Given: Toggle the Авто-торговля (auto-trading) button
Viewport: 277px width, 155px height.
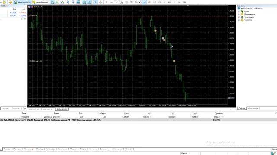Looking at the screenshot, I should click(22, 2).
